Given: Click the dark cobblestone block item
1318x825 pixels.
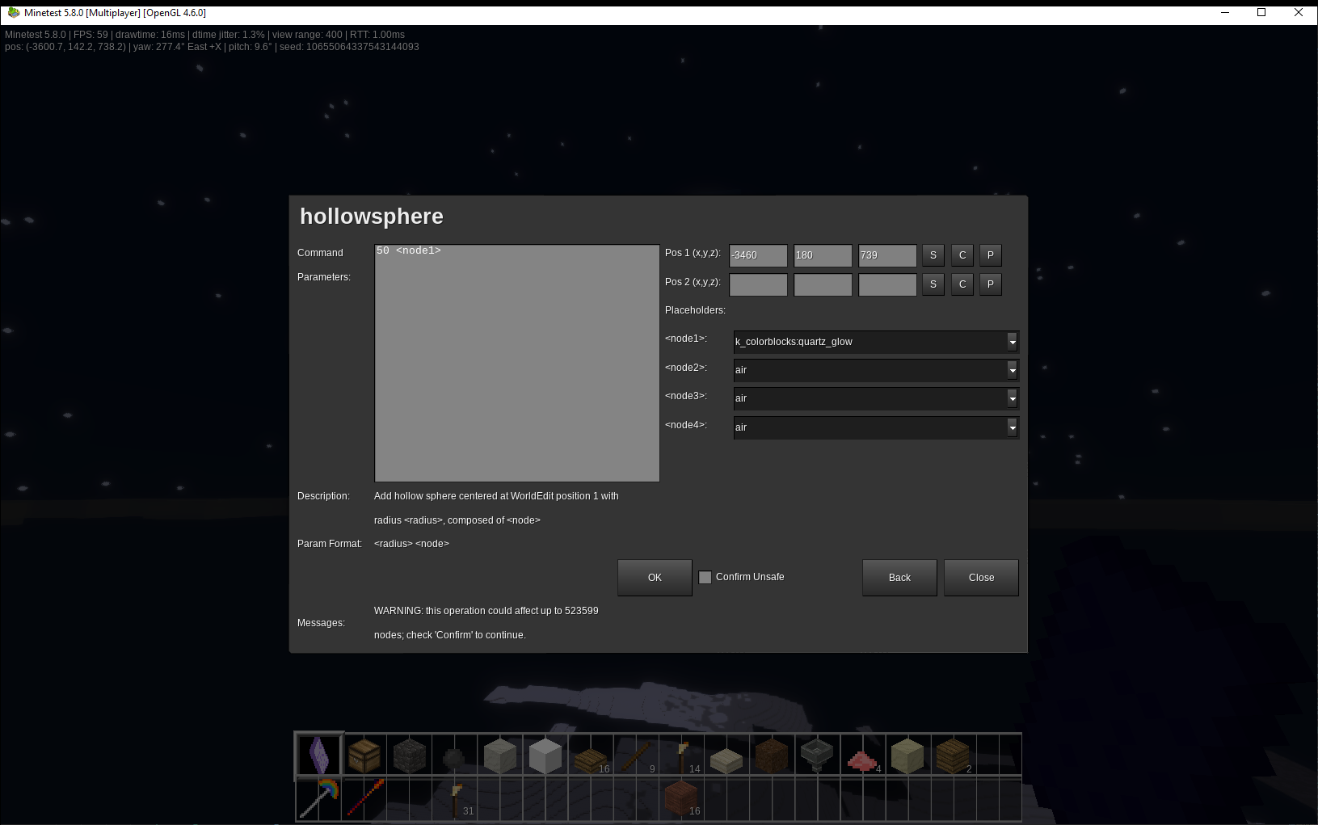Looking at the screenshot, I should coord(409,756).
